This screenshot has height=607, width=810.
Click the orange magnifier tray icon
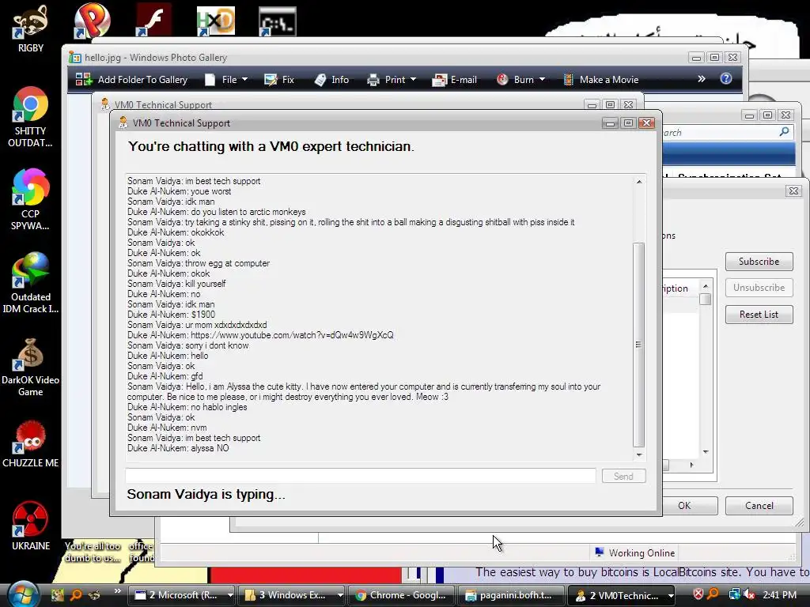click(713, 594)
